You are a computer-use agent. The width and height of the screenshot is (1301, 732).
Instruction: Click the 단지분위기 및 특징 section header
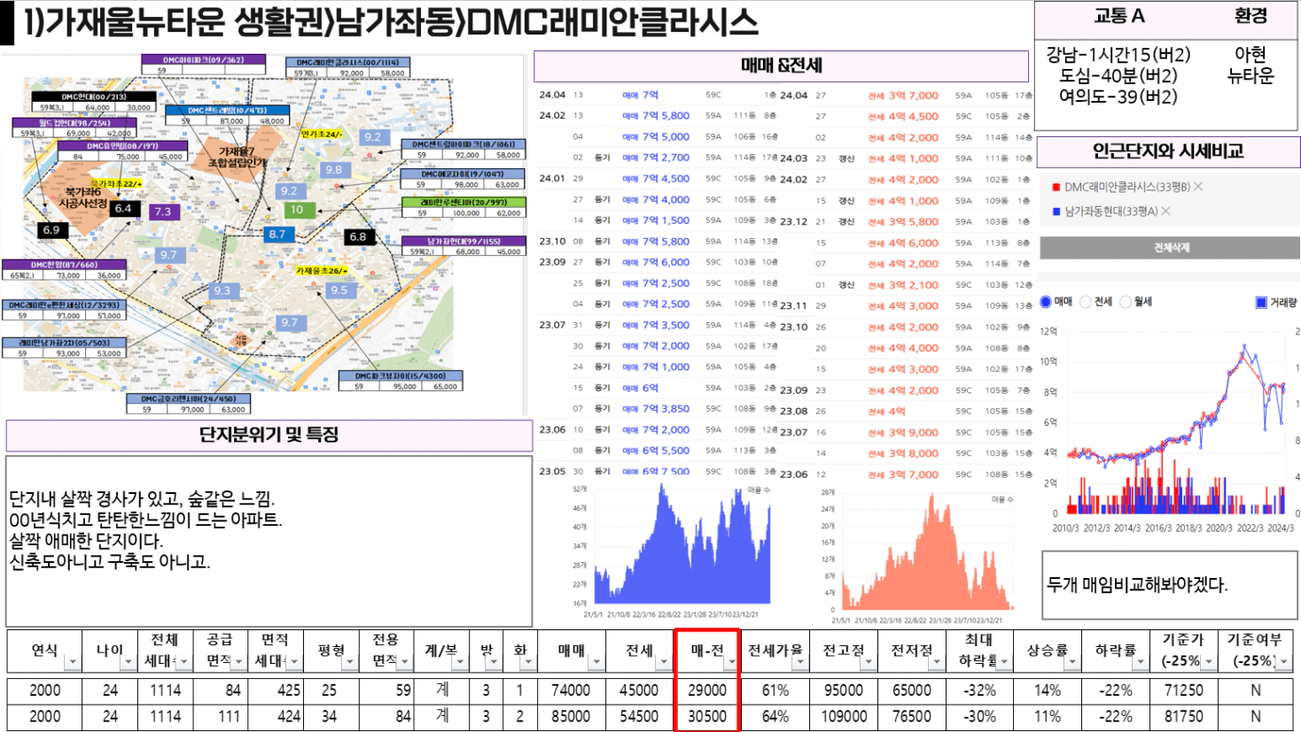tap(269, 435)
